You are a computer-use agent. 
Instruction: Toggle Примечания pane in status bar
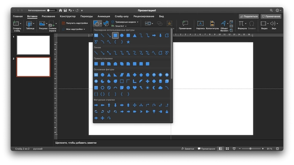[207, 149]
